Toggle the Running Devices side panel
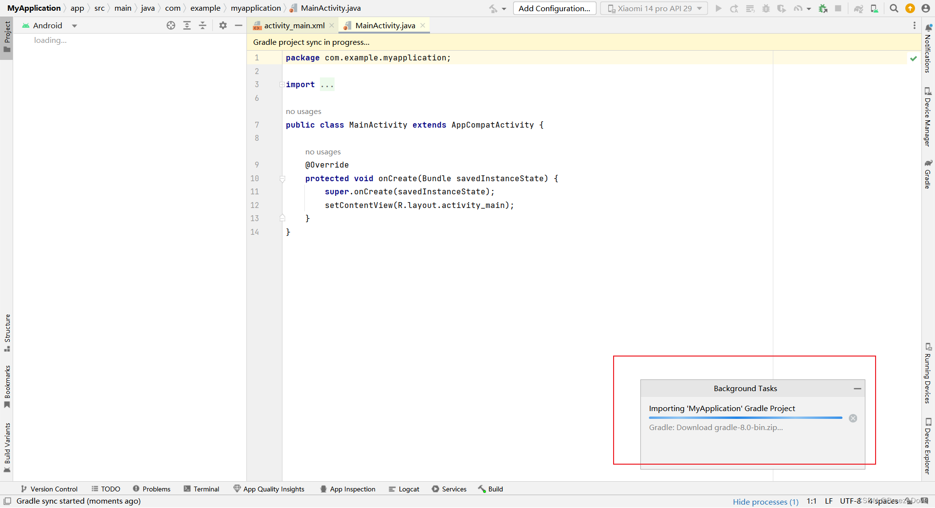This screenshot has width=935, height=508. click(928, 373)
